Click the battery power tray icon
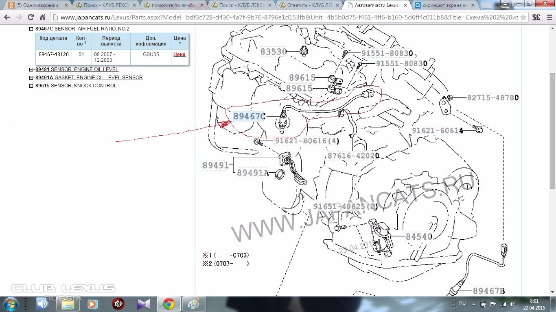556x312 pixels. pyautogui.click(x=483, y=304)
